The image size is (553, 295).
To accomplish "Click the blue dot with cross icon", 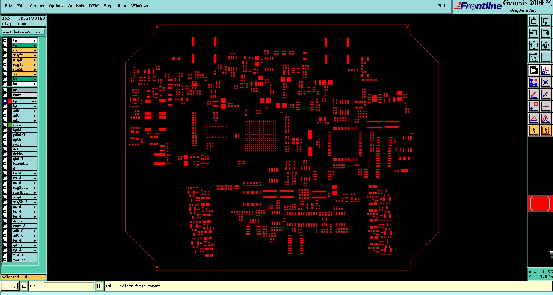I will tap(546, 82).
